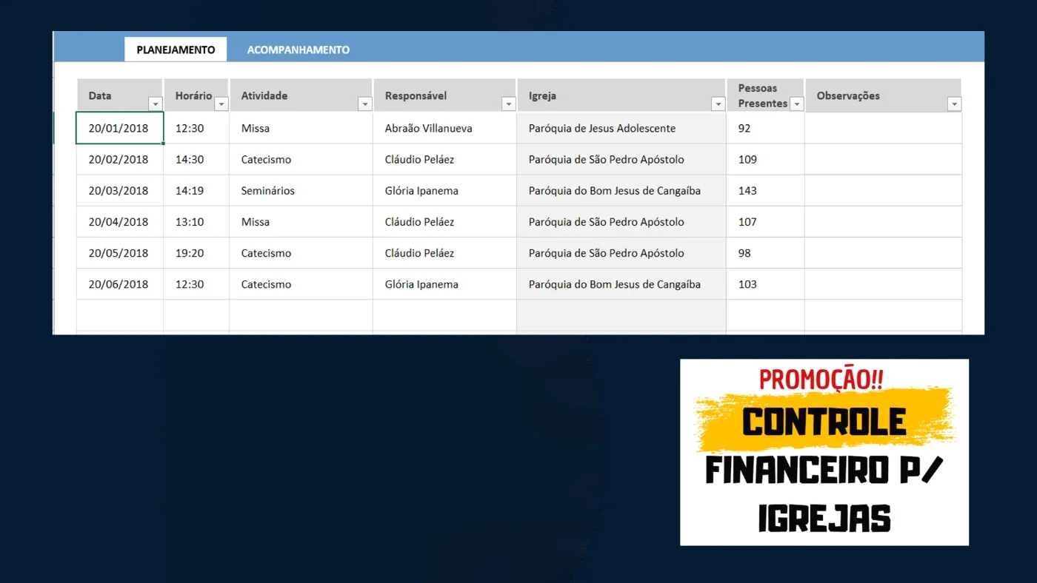Click Cláudio Peláez in the 20/04/2018 row
The height and width of the screenshot is (583, 1037).
coord(444,222)
